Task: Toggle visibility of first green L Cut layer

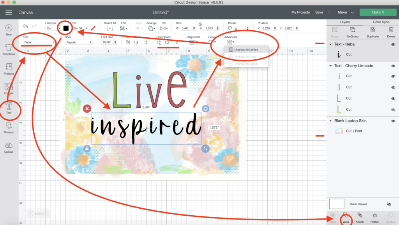Action: pyautogui.click(x=393, y=98)
